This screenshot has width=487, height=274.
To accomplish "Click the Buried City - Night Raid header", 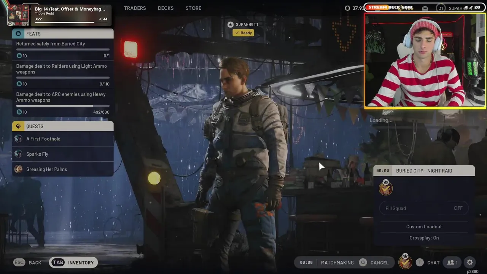I will click(424, 171).
